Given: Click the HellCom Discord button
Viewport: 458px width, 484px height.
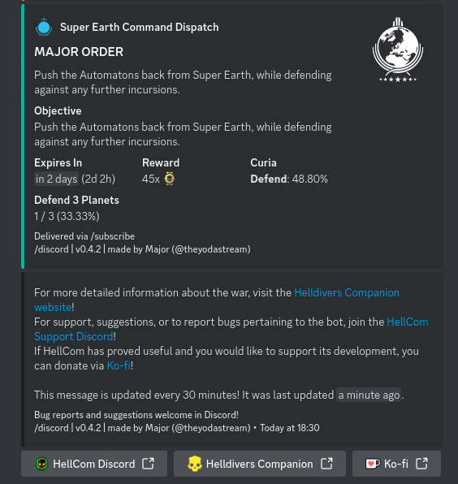Looking at the screenshot, I should tap(94, 464).
